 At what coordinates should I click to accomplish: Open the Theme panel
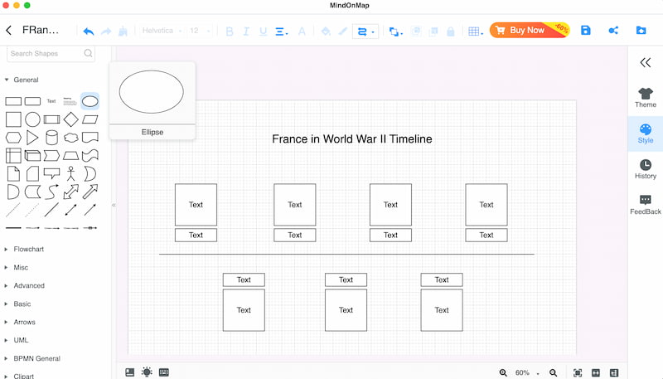click(x=646, y=98)
